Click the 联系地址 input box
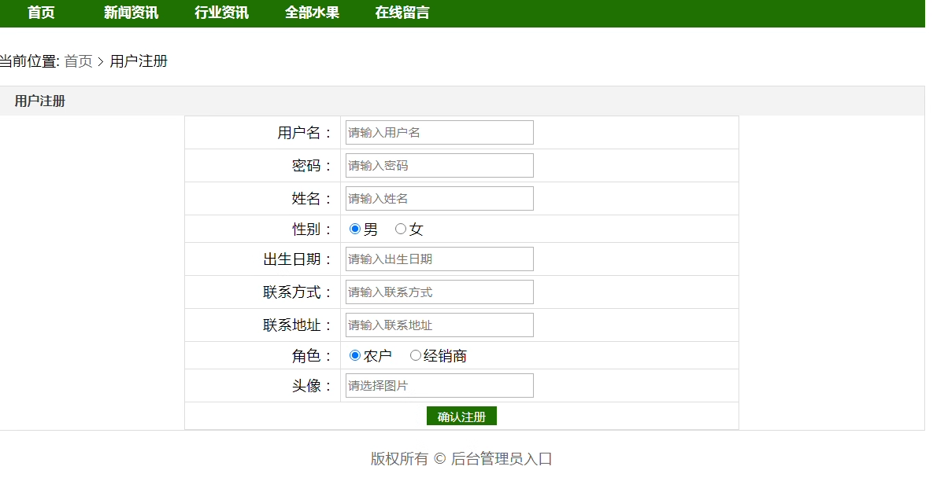This screenshot has width=944, height=481. pyautogui.click(x=439, y=325)
